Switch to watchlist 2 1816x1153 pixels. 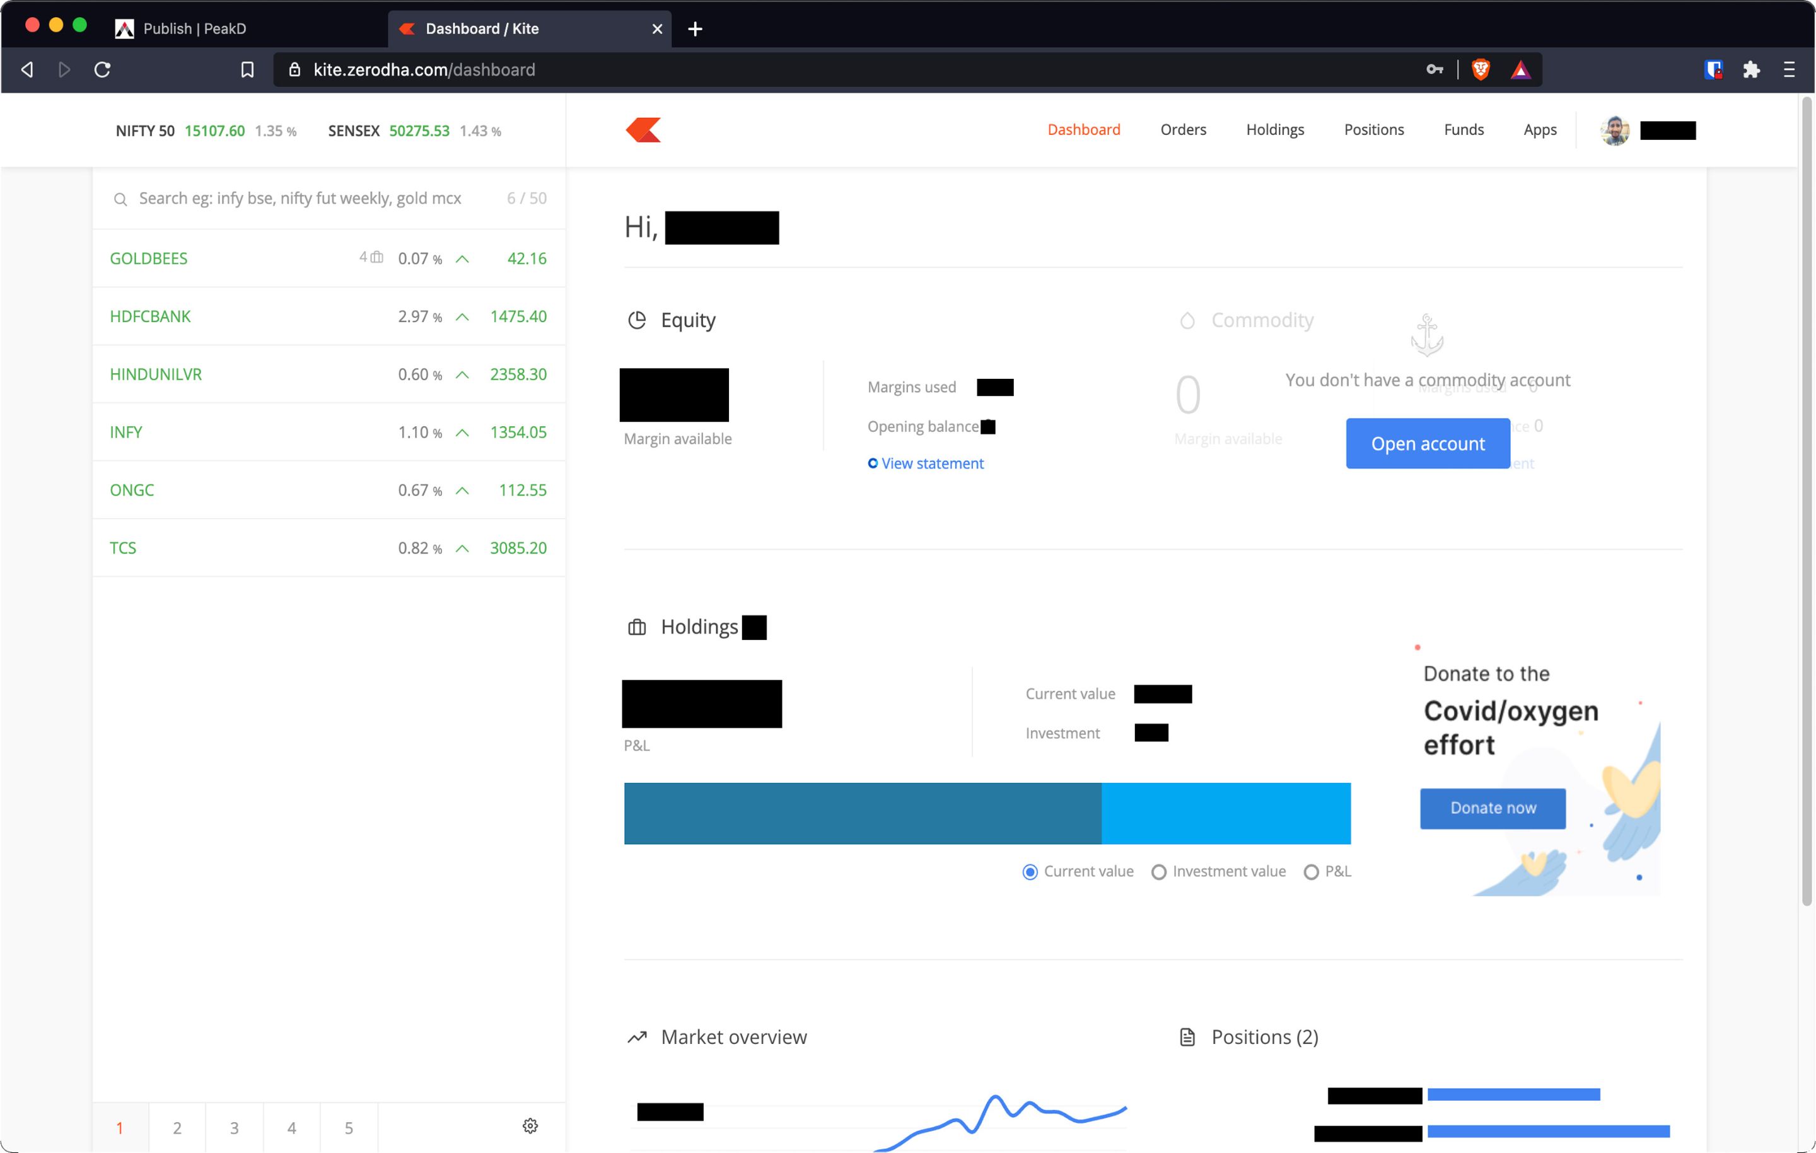[x=177, y=1127]
